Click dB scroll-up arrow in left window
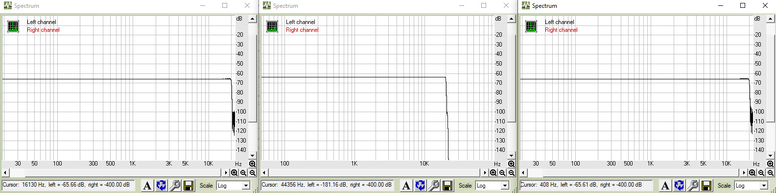The image size is (776, 193). (253, 19)
